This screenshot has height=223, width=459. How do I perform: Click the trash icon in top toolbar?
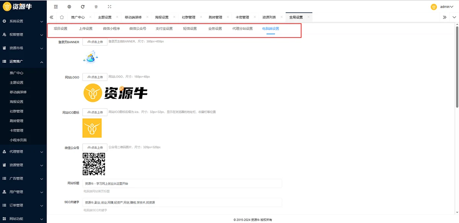click(96, 7)
